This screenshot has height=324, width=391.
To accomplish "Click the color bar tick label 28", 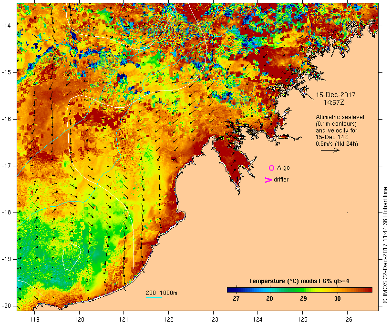I will 269,299.
